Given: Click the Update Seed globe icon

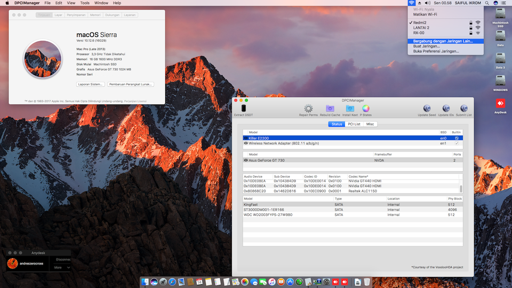Looking at the screenshot, I should pos(427,108).
